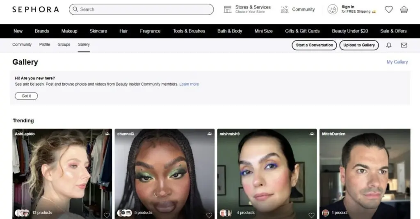Open the Gifts & Gift Cards menu
The height and width of the screenshot is (219, 420).
click(x=302, y=31)
